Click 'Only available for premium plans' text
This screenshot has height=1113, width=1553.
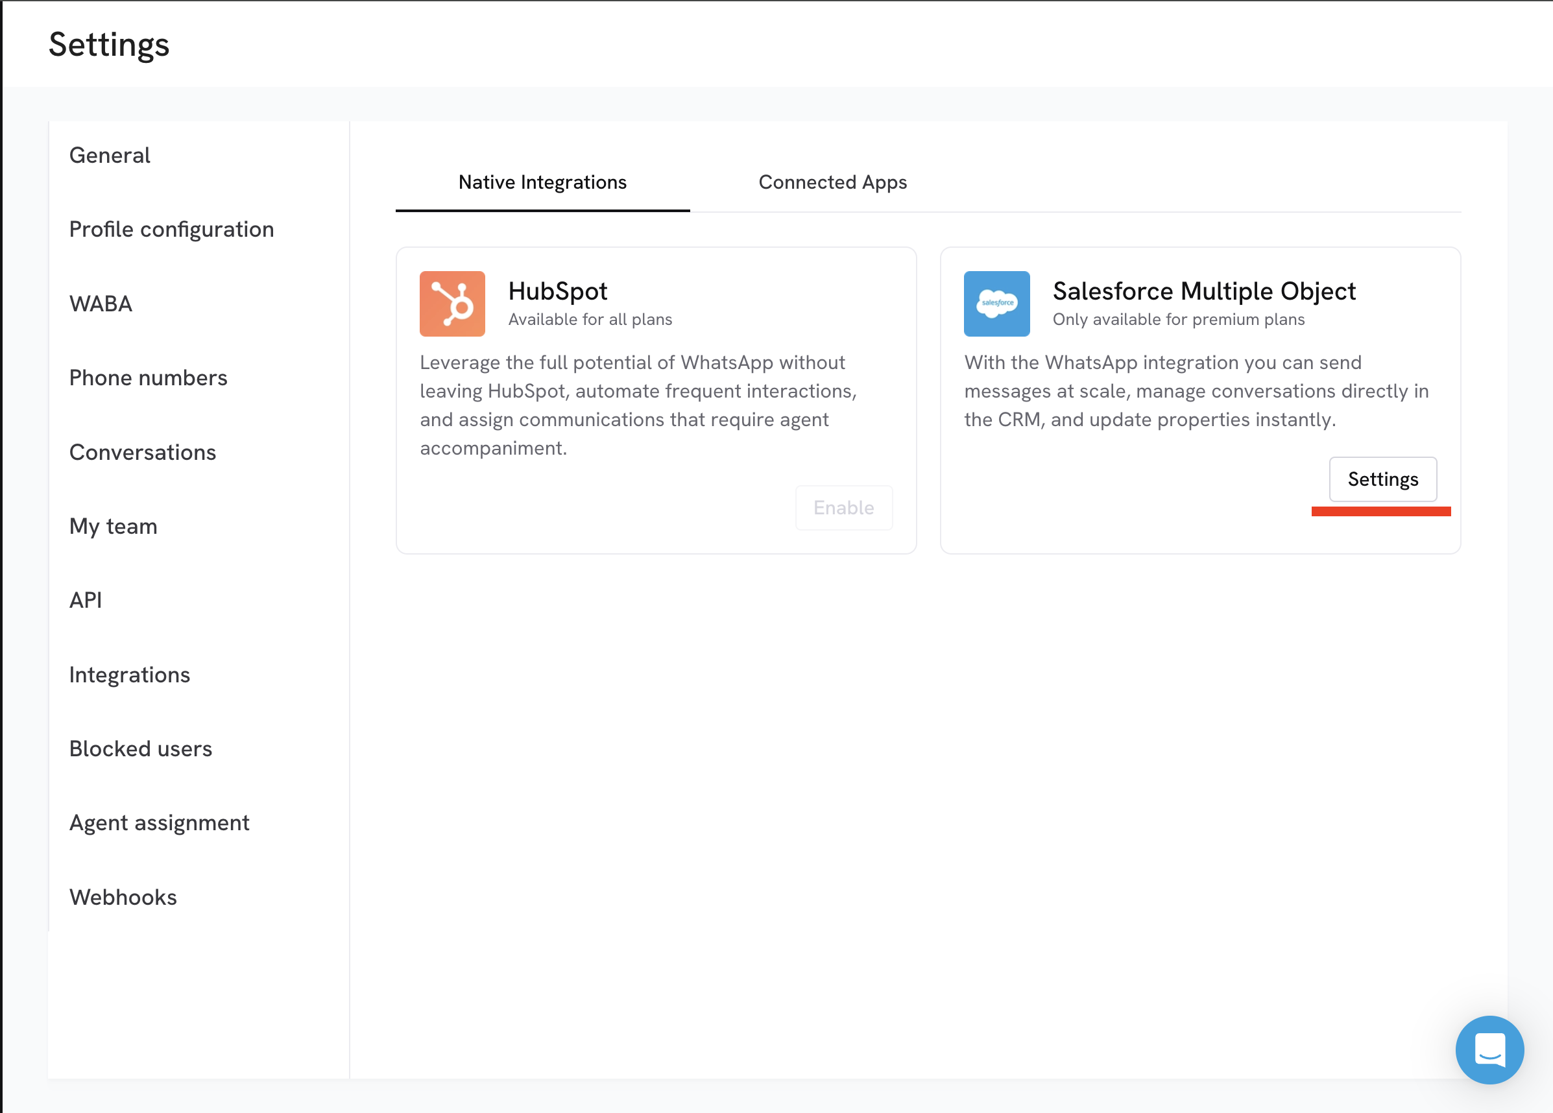point(1178,320)
